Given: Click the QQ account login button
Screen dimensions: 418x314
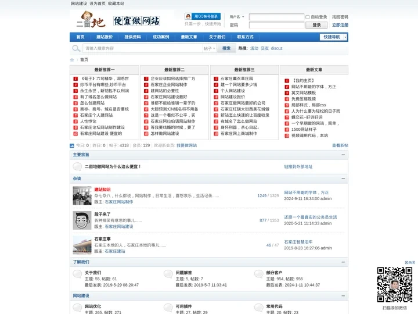Looking at the screenshot, I should point(203,16).
